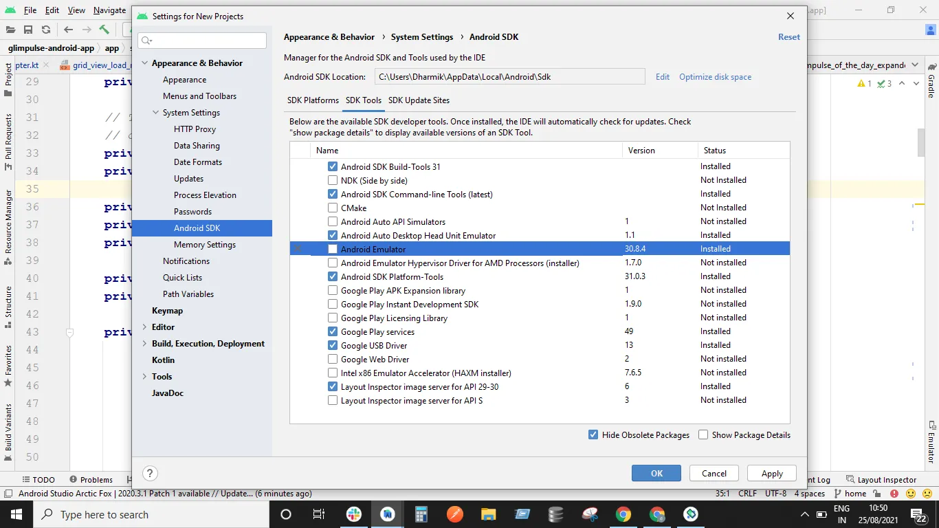Uncheck Android SDK Platform-Tools checkbox
Image resolution: width=939 pixels, height=528 pixels.
coord(333,276)
